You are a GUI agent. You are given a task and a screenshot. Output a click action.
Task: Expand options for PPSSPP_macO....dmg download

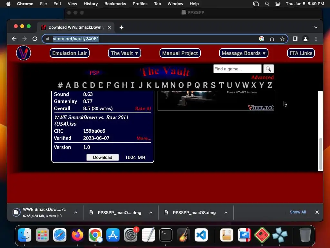tap(151, 212)
